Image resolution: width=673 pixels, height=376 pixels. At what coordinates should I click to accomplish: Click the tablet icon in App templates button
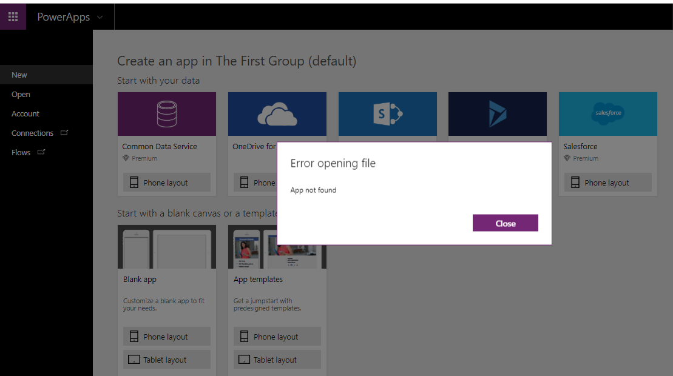(x=244, y=359)
